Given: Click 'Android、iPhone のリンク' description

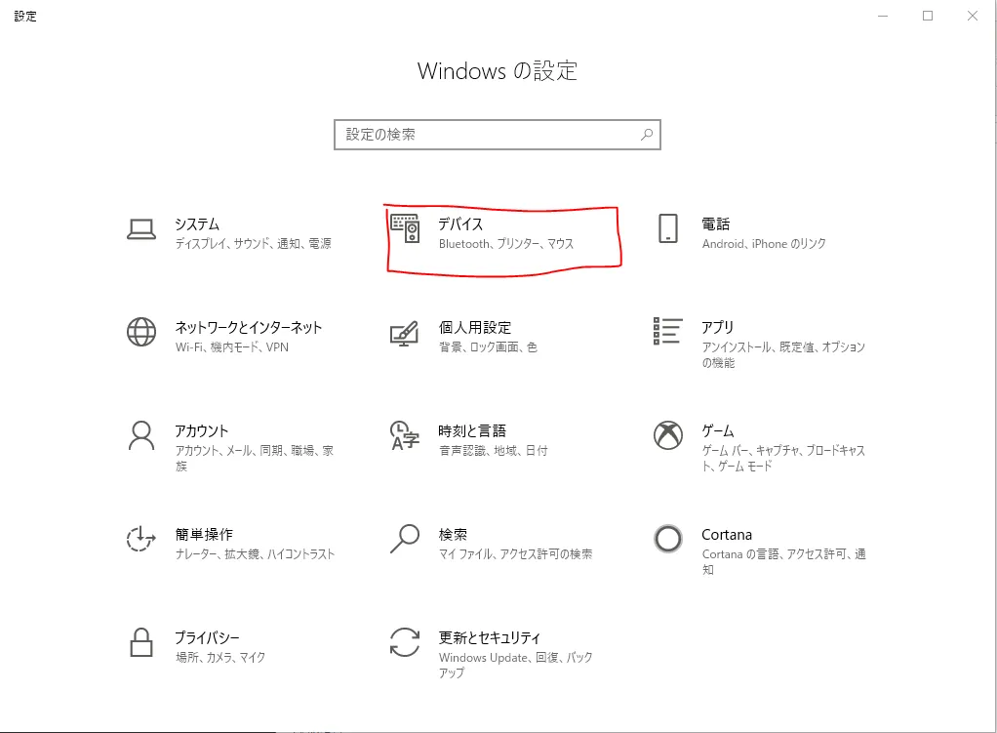Looking at the screenshot, I should click(x=764, y=243).
